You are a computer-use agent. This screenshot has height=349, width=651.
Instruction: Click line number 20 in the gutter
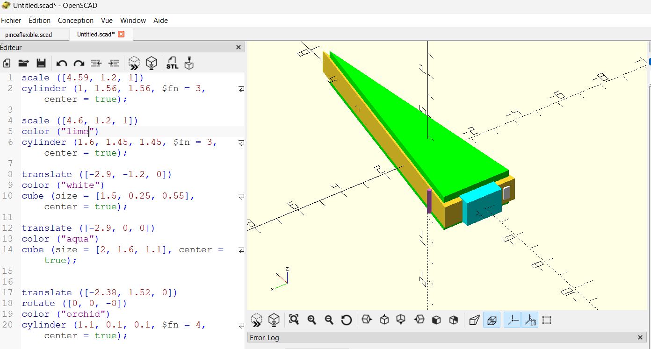[x=7, y=325]
